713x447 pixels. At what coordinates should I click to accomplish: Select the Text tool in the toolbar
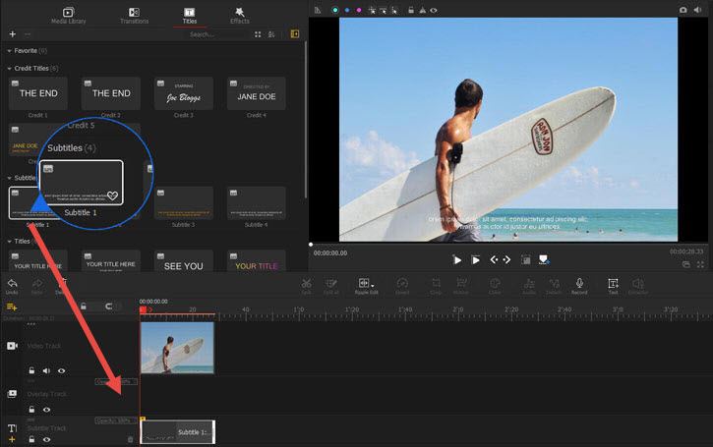[x=612, y=285]
